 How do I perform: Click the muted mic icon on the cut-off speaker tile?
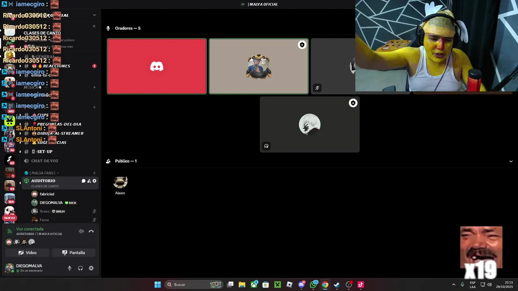click(x=317, y=88)
